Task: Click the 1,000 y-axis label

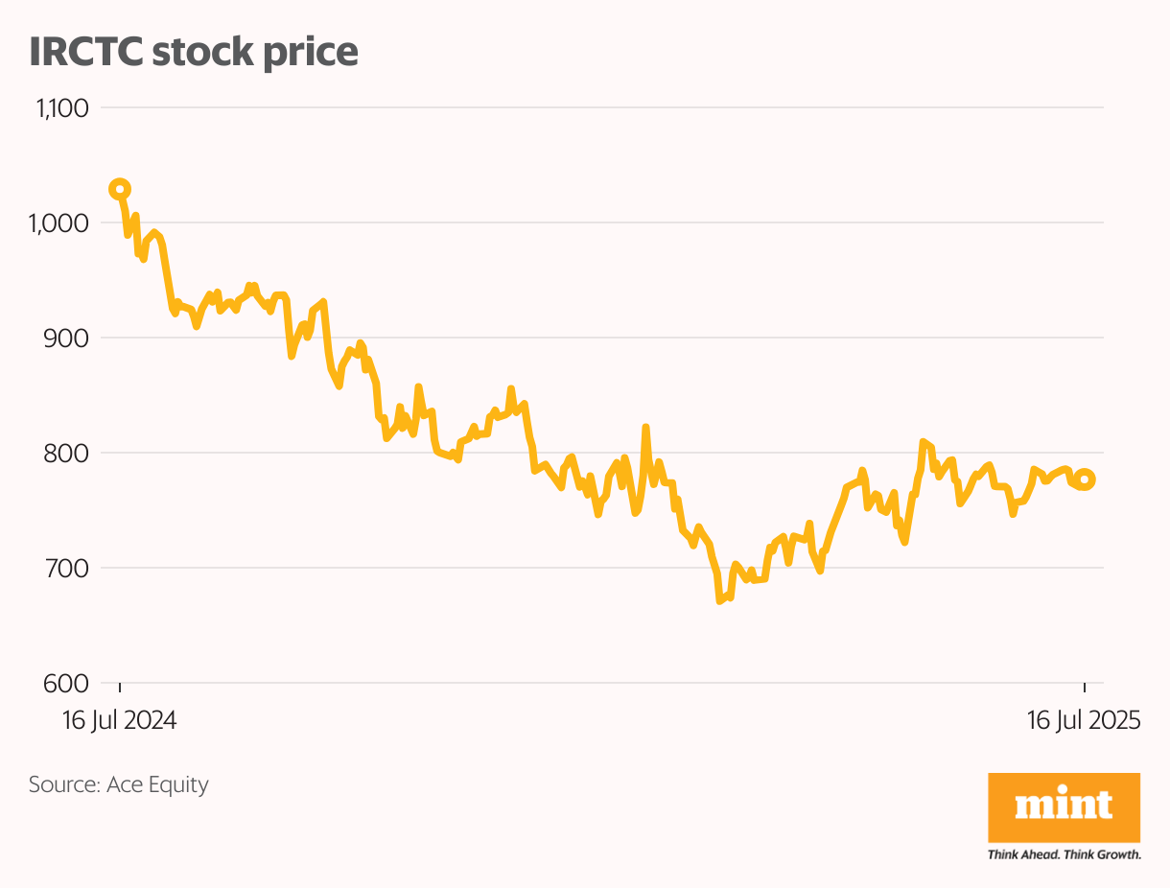Action: 62,222
